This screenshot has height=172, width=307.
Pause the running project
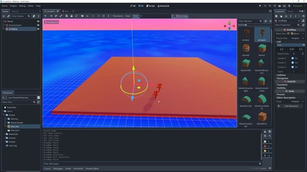point(265,6)
